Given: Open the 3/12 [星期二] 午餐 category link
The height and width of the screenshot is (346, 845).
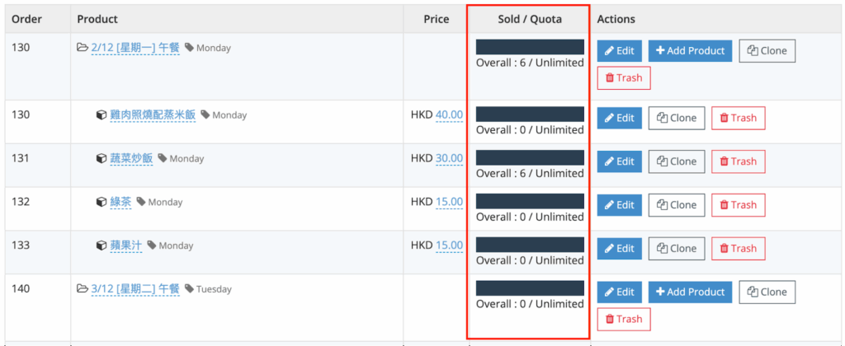Looking at the screenshot, I should point(135,289).
